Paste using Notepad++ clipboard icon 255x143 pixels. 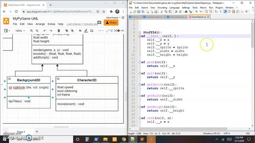click(170, 12)
